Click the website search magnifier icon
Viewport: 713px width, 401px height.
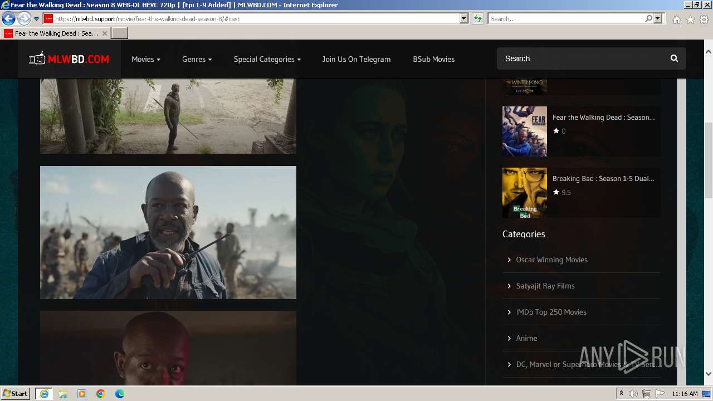pos(674,58)
